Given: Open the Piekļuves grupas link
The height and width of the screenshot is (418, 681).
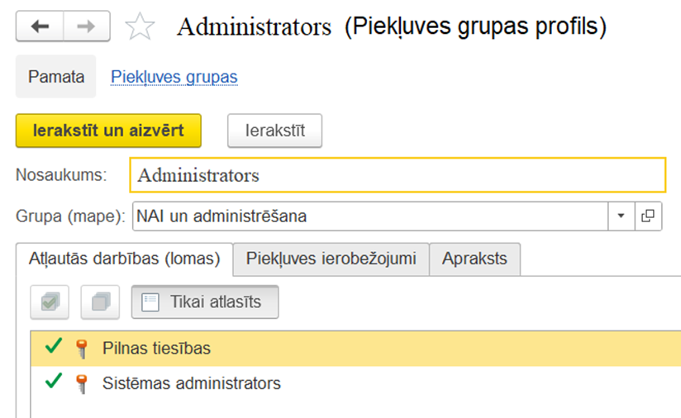Looking at the screenshot, I should click(x=174, y=77).
